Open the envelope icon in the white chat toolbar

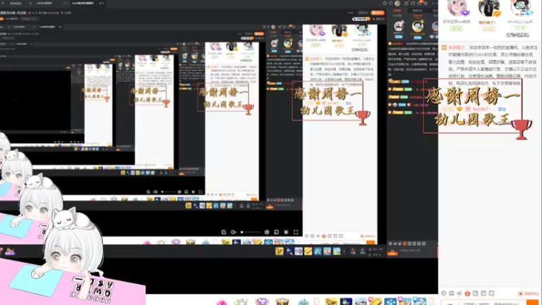tap(451, 293)
